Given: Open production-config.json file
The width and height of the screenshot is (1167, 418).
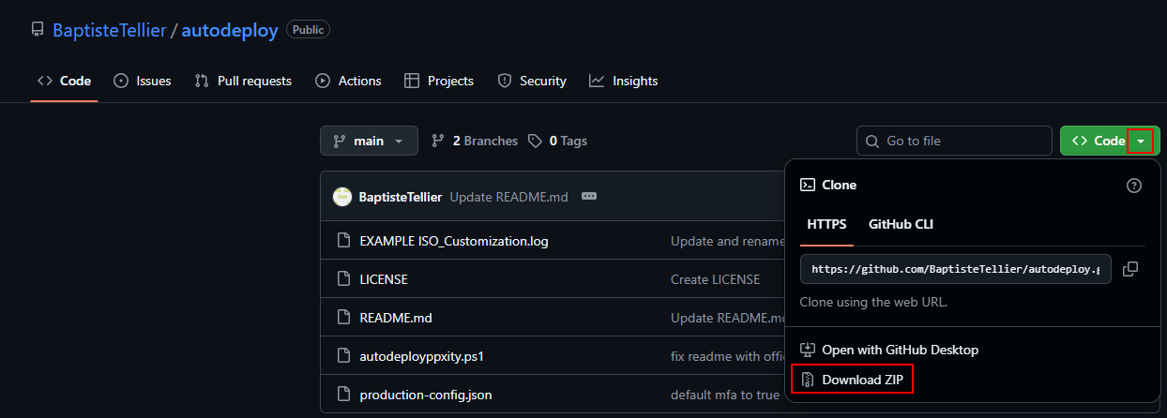Looking at the screenshot, I should point(426,395).
